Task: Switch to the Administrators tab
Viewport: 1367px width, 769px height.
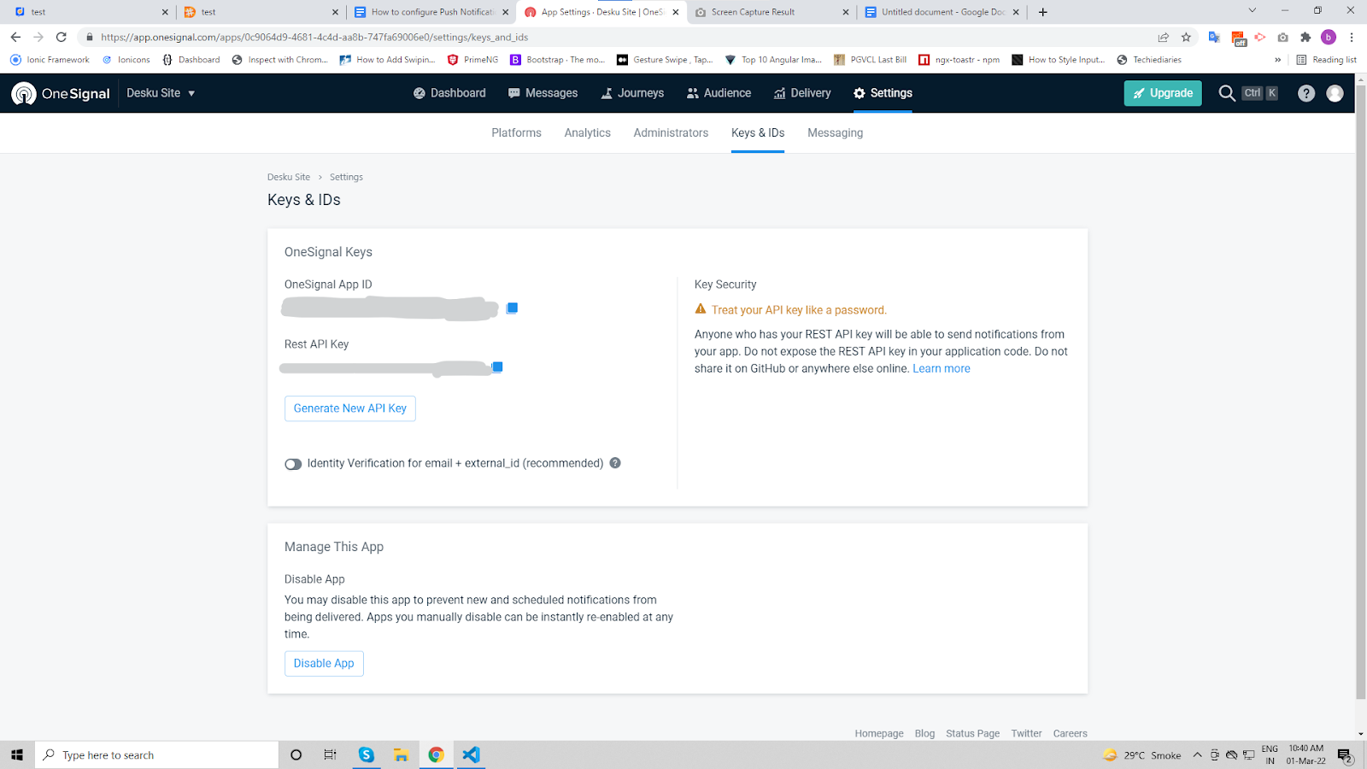Action: [671, 132]
